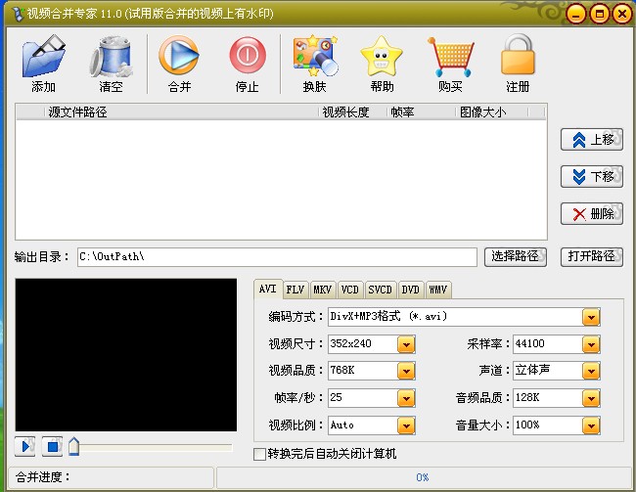
Task: Switch to the WMV format tab
Action: coord(438,290)
